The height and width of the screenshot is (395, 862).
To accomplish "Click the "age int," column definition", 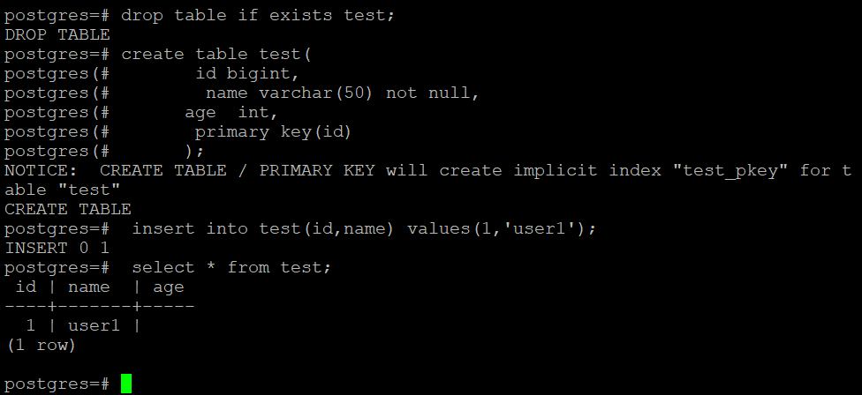I will point(231,113).
